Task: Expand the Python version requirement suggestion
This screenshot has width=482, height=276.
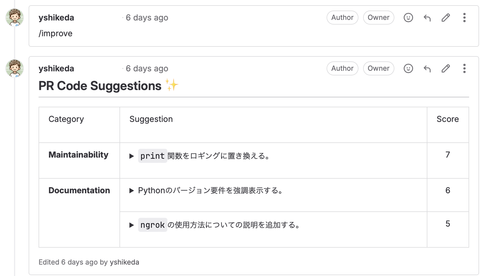Action: pos(131,190)
